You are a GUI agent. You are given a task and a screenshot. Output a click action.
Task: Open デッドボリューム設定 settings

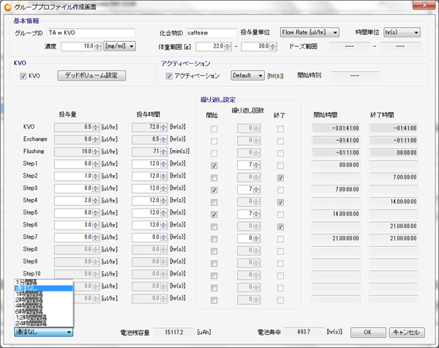(x=91, y=75)
